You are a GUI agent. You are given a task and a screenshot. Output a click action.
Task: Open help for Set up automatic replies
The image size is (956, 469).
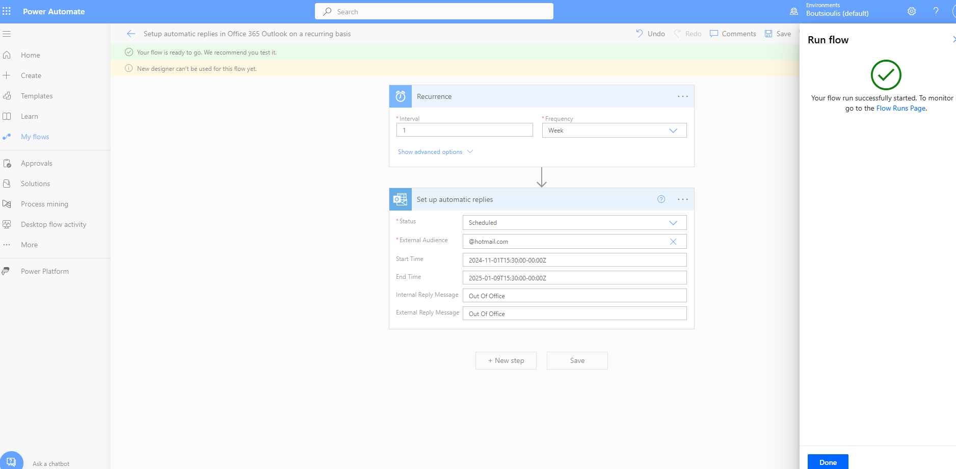point(661,199)
